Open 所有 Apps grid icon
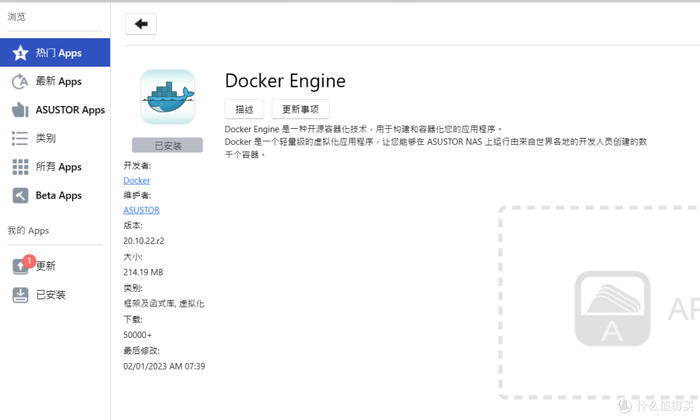This screenshot has width=700, height=420. coord(20,167)
